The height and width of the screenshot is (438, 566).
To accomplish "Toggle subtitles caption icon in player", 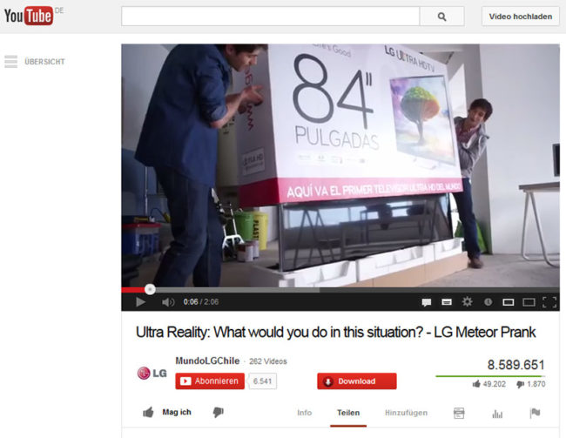I will click(x=447, y=302).
